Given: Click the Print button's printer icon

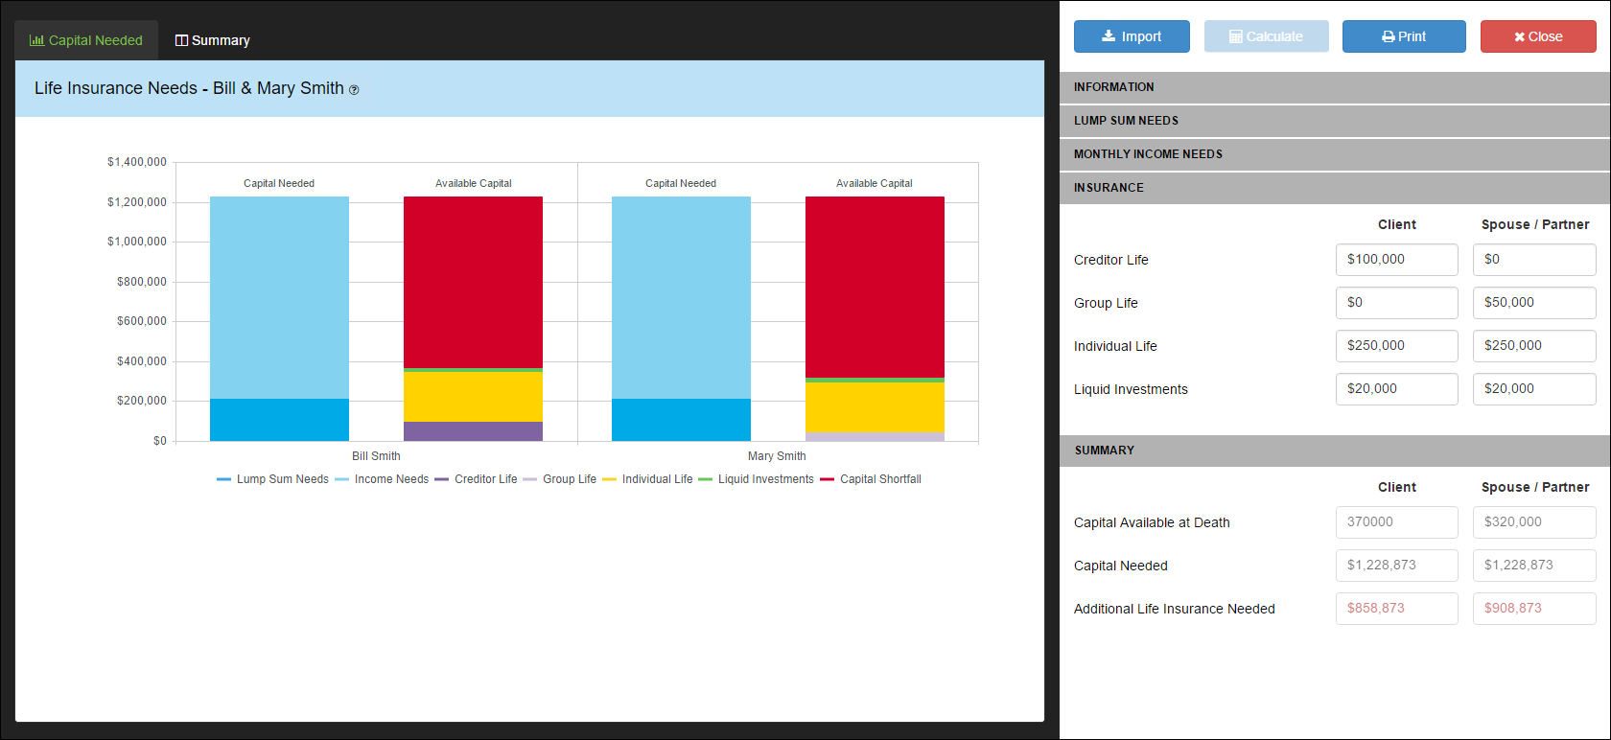Looking at the screenshot, I should click(x=1388, y=37).
